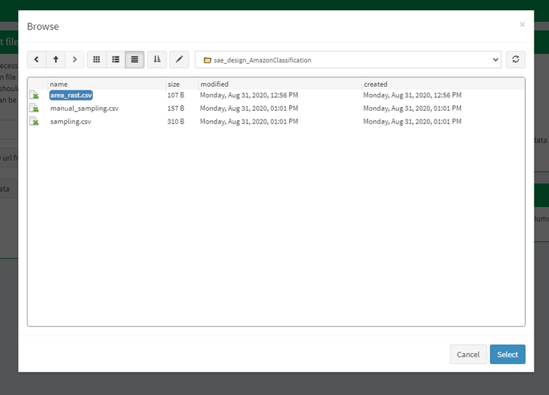Sort files by the modified column
Image resolution: width=549 pixels, height=395 pixels.
(x=214, y=85)
